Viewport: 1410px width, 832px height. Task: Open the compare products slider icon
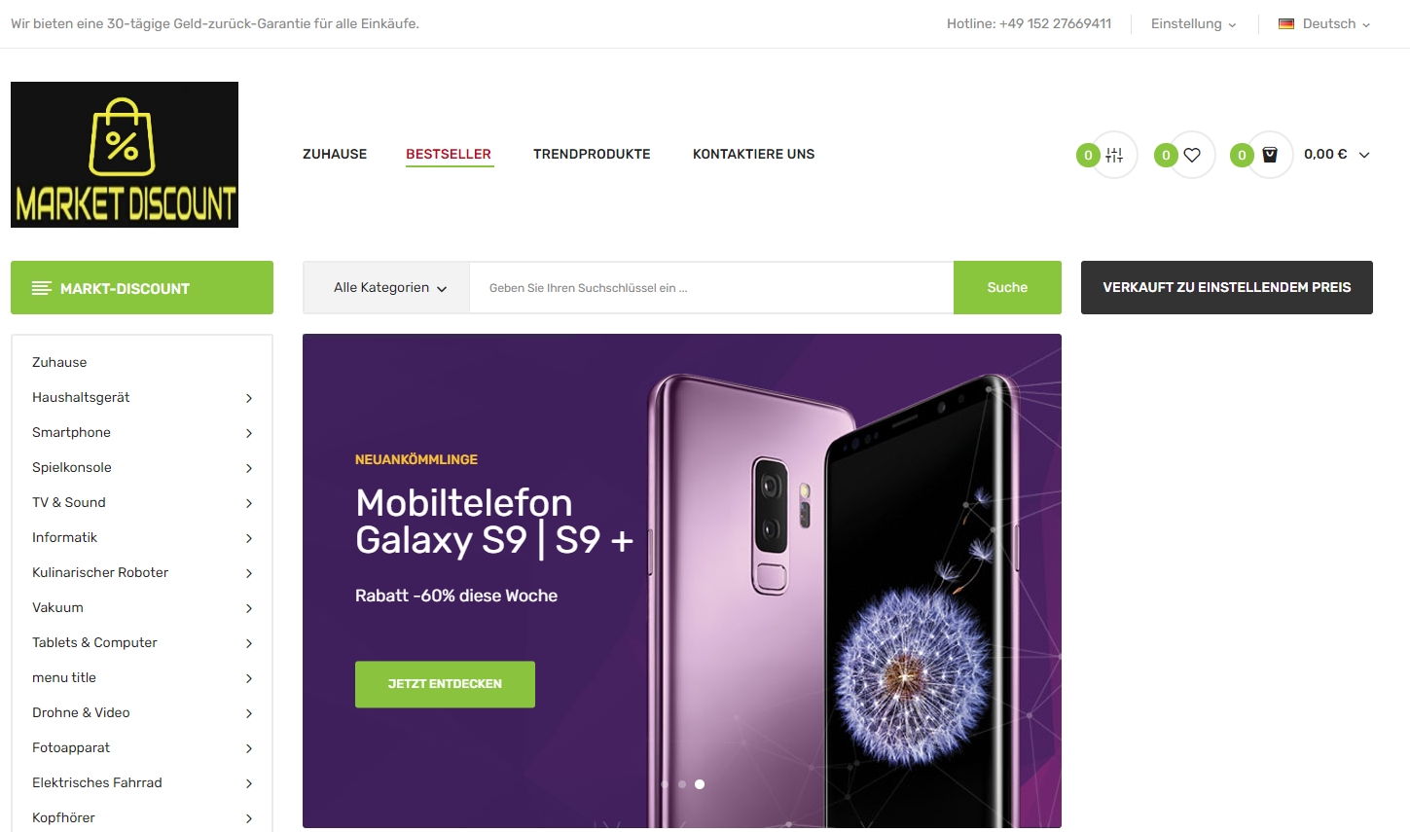click(1114, 155)
